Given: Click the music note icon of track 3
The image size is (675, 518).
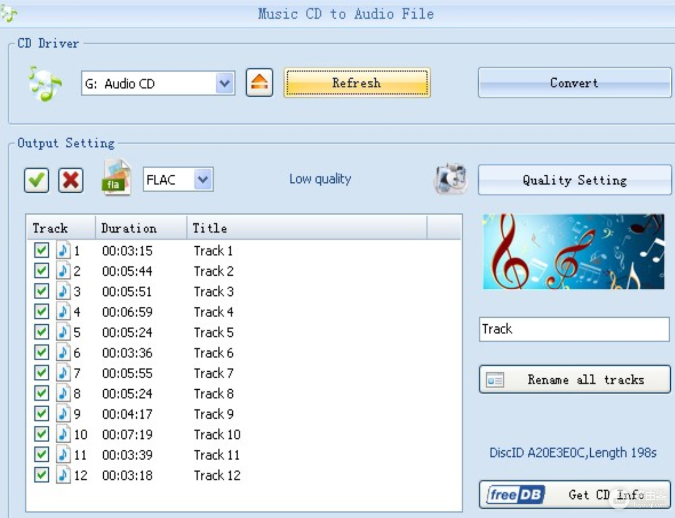Looking at the screenshot, I should click(63, 291).
